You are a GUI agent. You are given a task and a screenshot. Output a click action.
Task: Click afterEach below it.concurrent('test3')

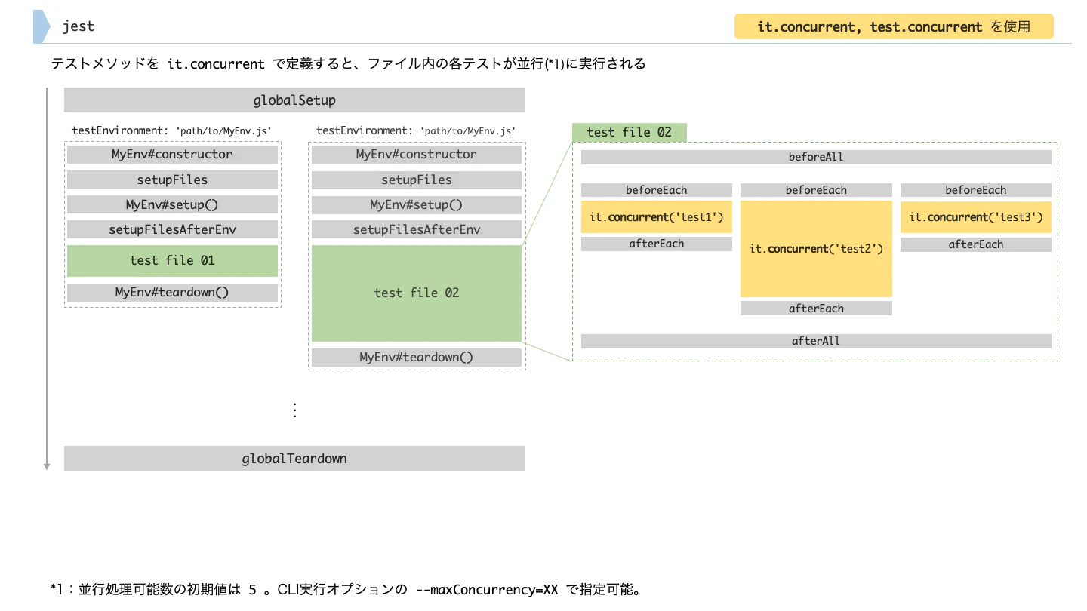coord(976,244)
